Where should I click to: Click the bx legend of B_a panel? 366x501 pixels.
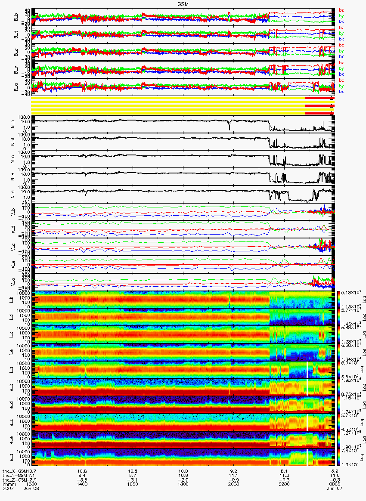341,91
